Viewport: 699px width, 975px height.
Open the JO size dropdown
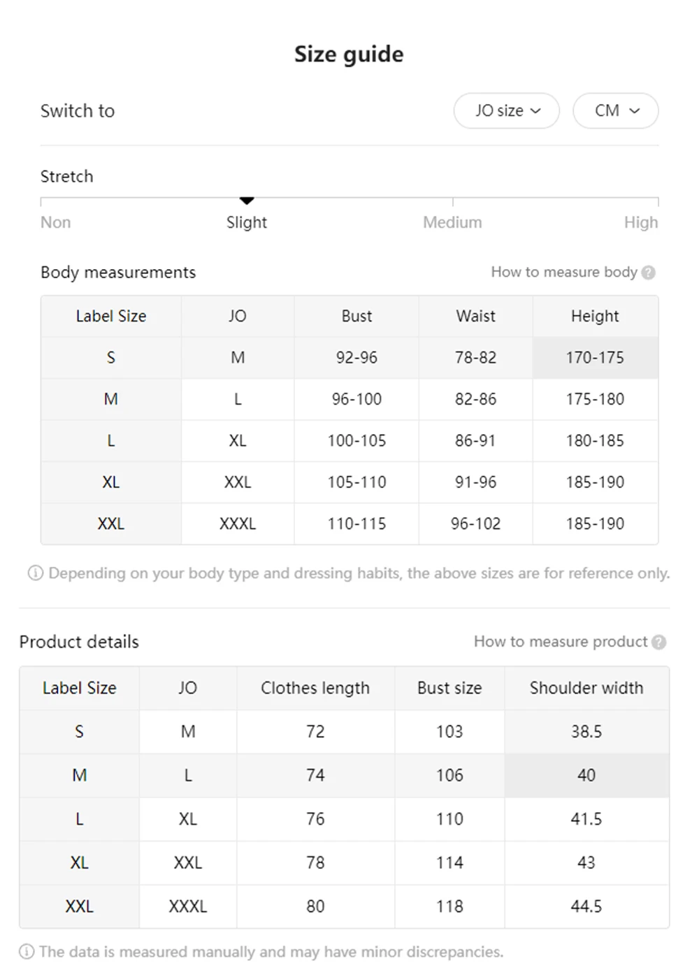click(507, 110)
